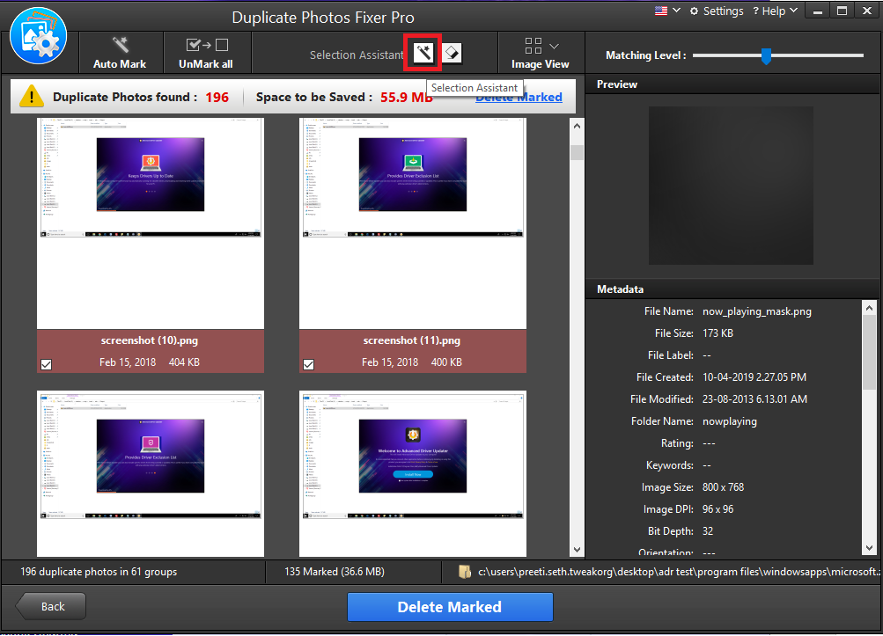Viewport: 883px width, 636px height.
Task: Open Settings from the title bar
Action: click(x=717, y=11)
